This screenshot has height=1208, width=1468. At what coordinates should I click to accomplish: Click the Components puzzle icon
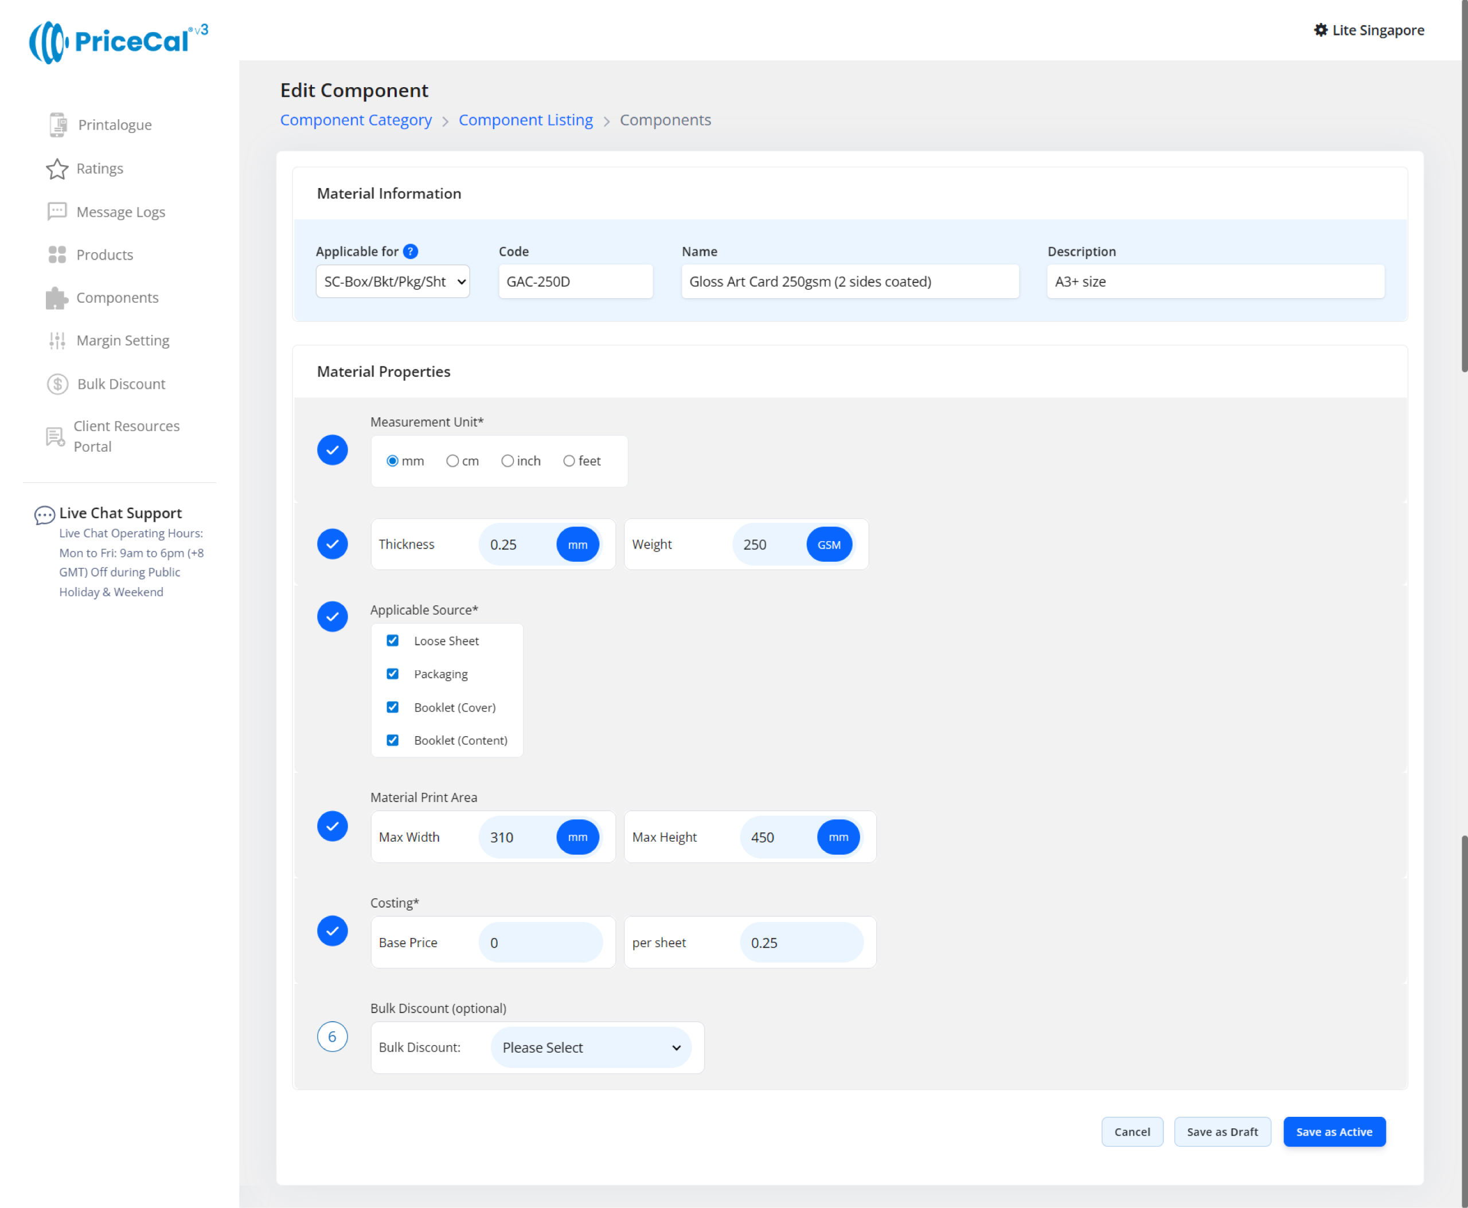point(57,298)
